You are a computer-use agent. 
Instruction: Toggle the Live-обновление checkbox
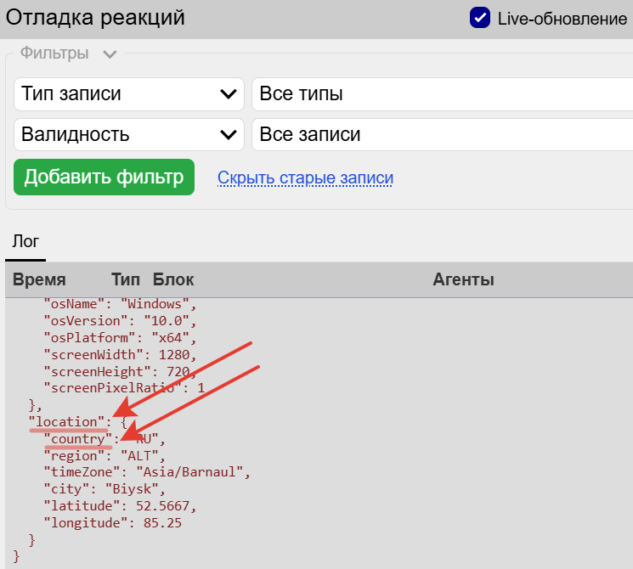coord(480,18)
